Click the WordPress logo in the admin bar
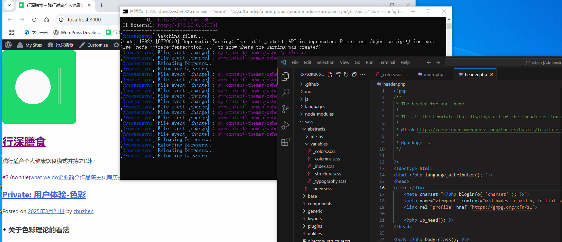This screenshot has height=242, width=562. click(x=8, y=45)
